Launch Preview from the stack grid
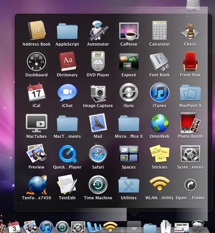215x233 pixels. click(x=36, y=153)
